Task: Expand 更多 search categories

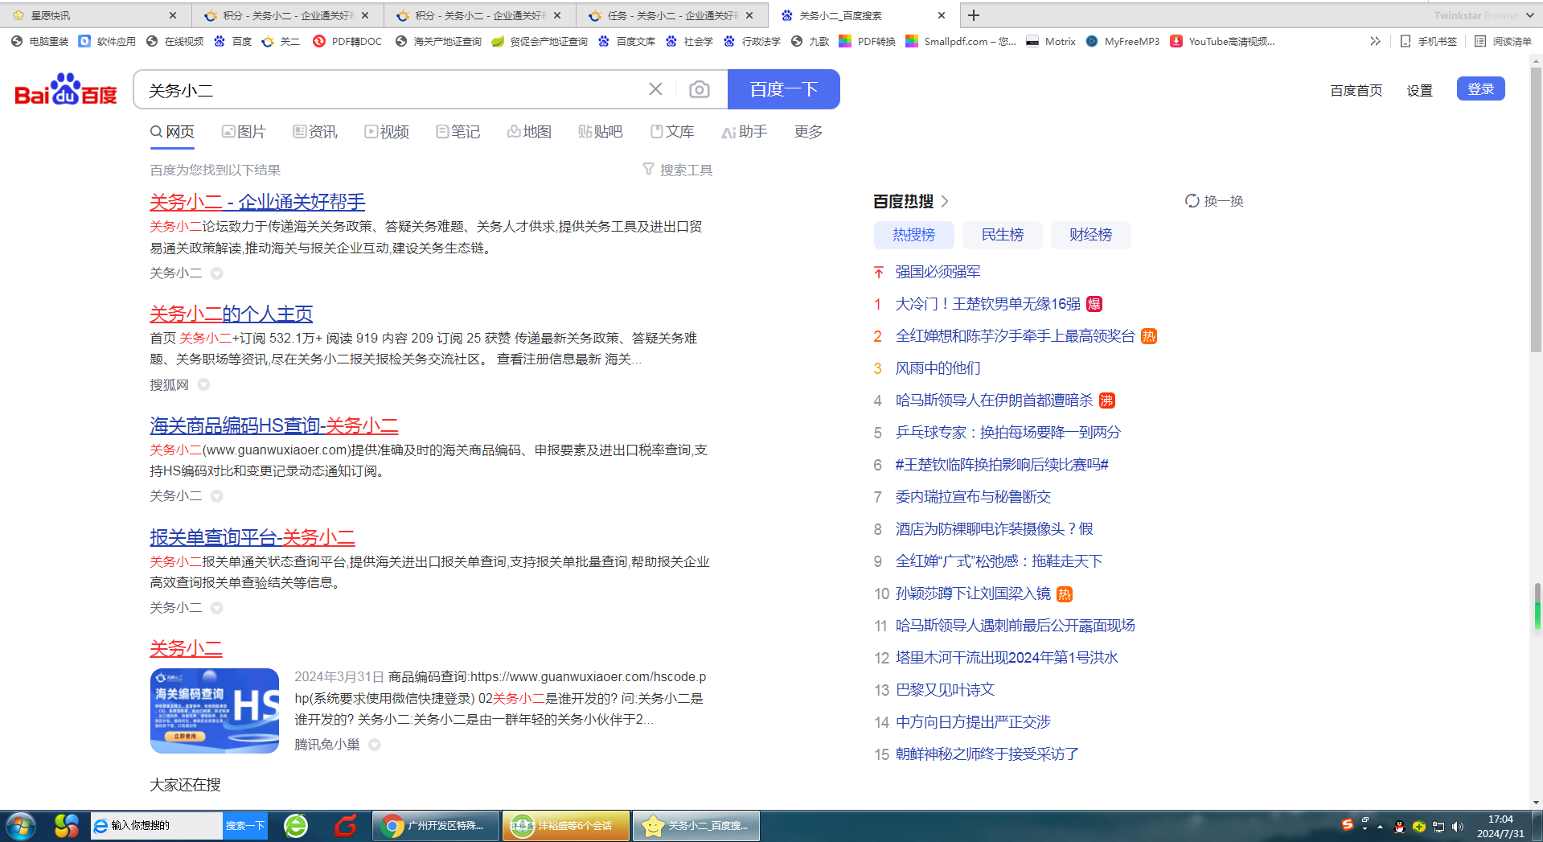Action: coord(808,132)
